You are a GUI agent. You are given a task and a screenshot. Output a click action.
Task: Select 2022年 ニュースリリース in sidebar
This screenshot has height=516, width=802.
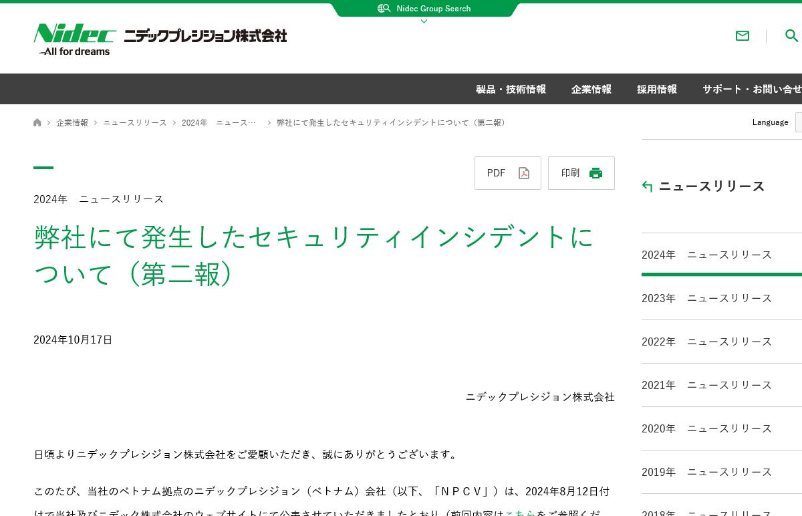pyautogui.click(x=722, y=342)
